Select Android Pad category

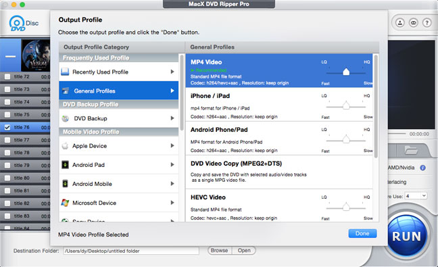(x=119, y=164)
